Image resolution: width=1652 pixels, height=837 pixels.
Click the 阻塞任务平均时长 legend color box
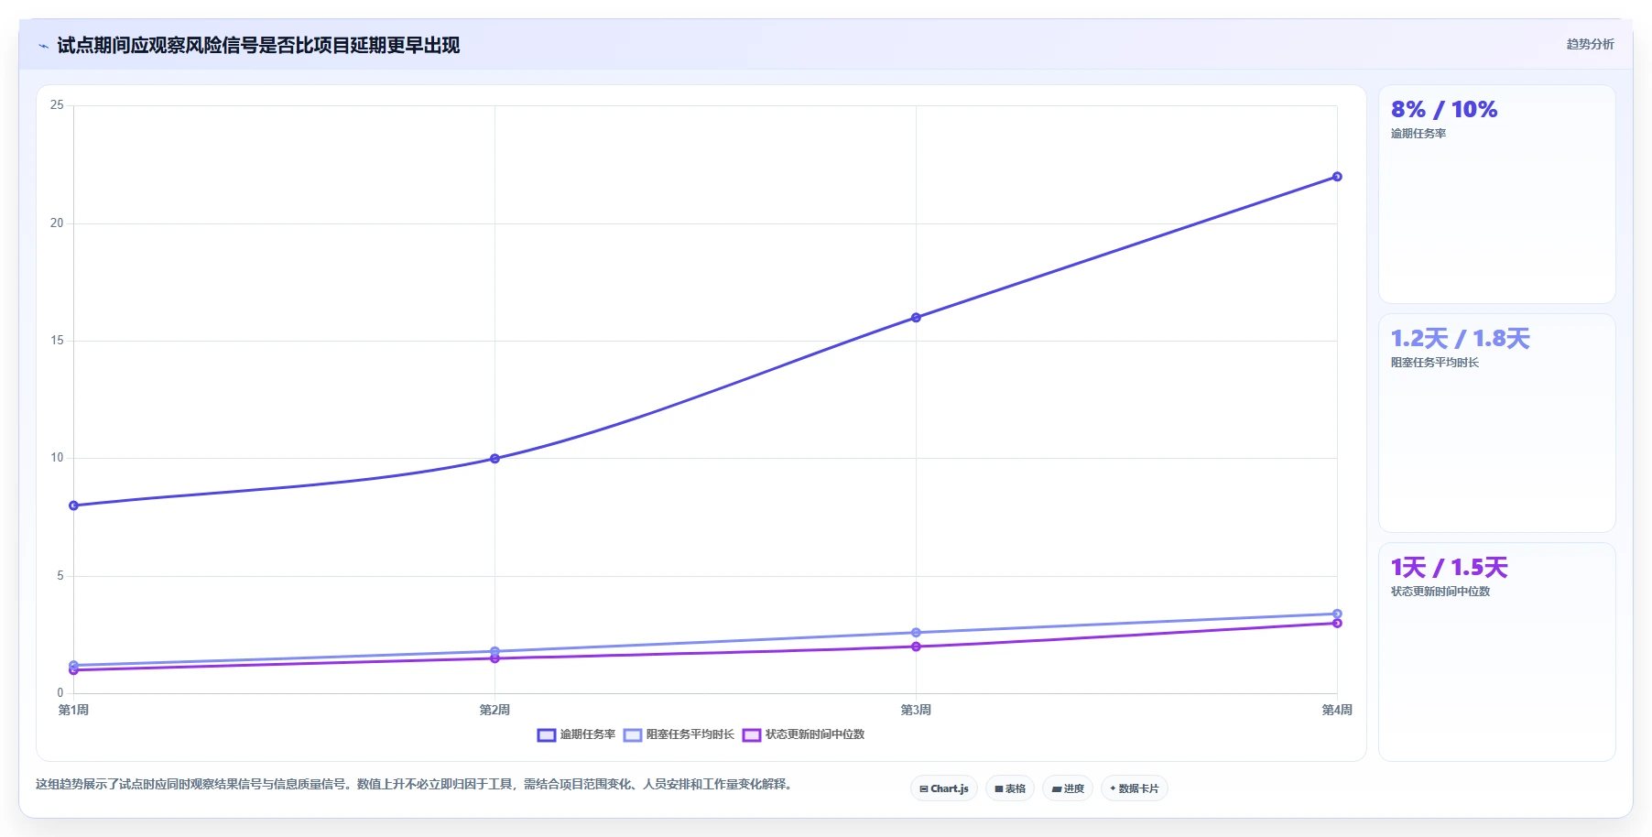pyautogui.click(x=633, y=734)
